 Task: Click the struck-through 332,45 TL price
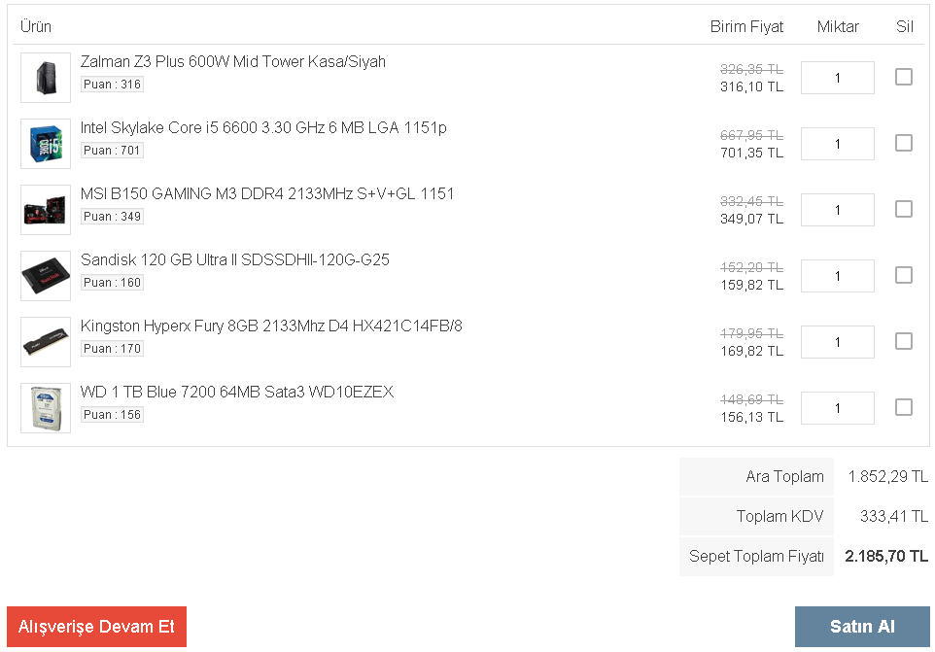point(752,201)
